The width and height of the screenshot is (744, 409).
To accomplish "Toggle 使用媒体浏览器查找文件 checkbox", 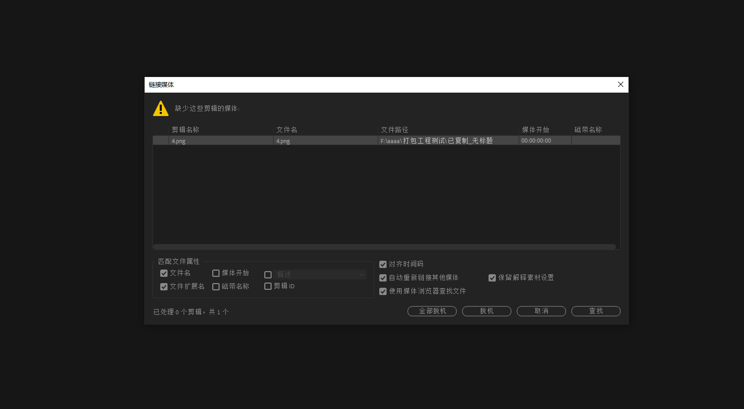I will 383,291.
